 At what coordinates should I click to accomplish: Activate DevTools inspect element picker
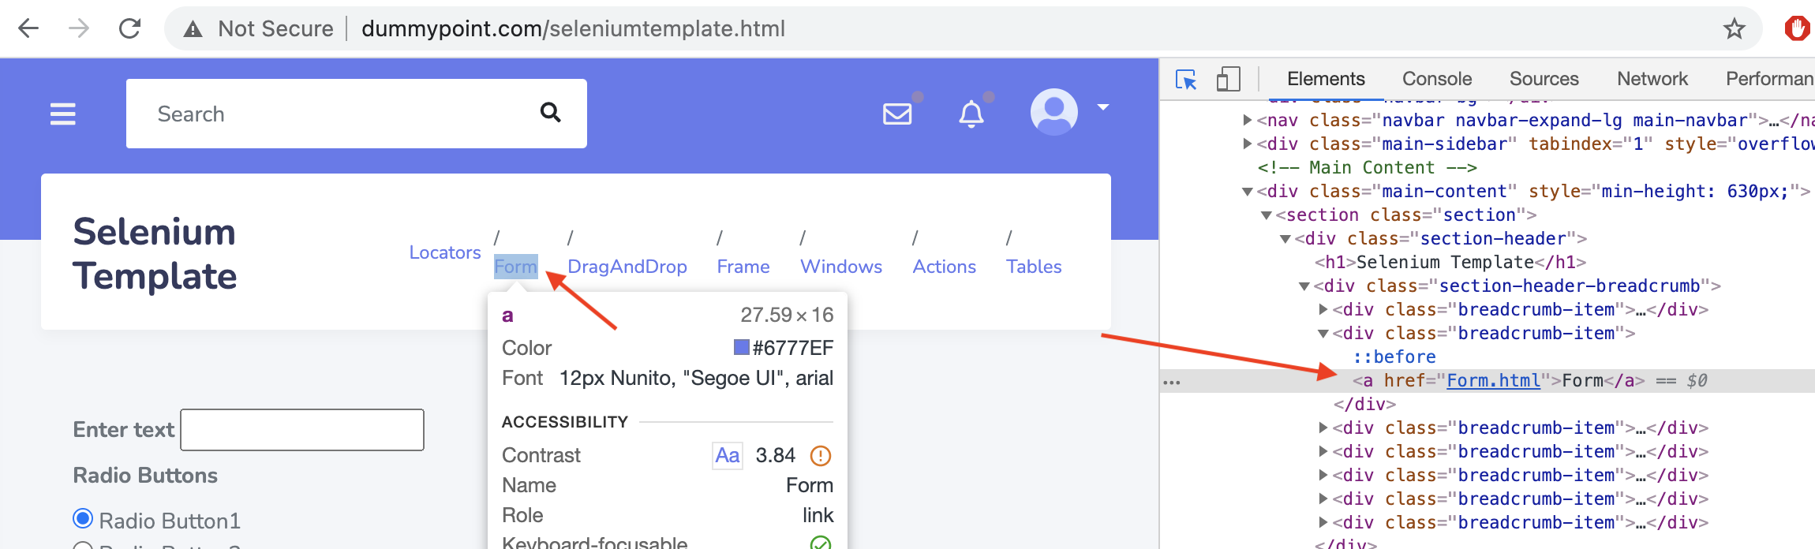(1186, 79)
